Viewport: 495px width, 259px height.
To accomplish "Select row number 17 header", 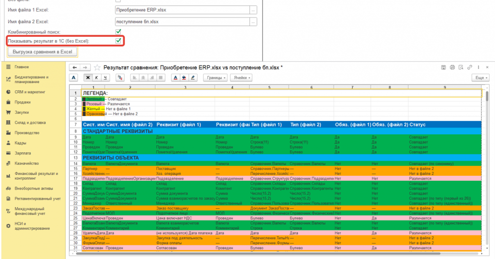I will (x=75, y=179).
